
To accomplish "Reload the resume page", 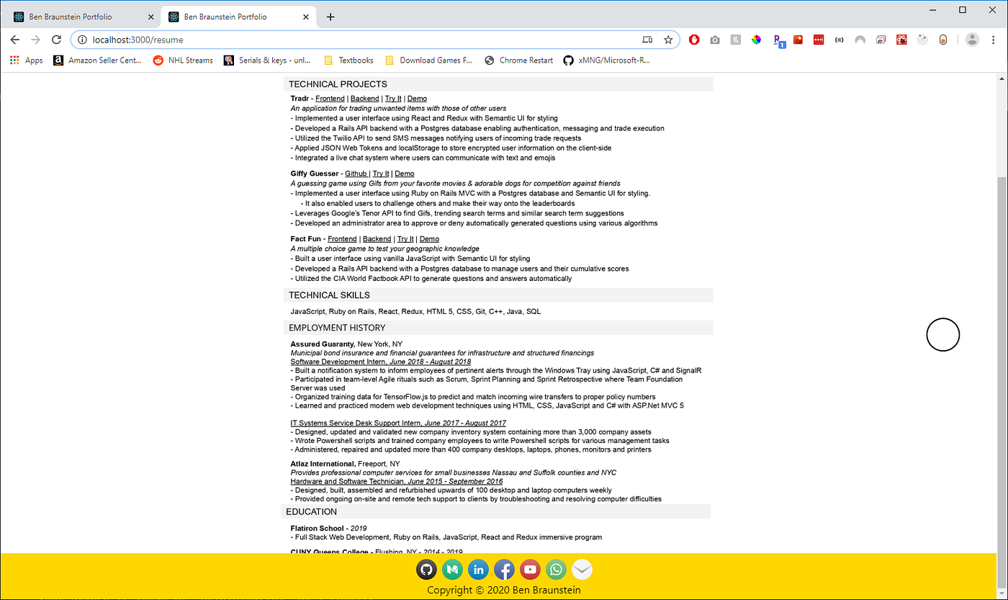I will 56,40.
